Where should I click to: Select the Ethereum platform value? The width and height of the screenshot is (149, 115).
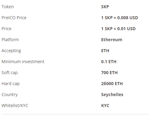pyautogui.click(x=112, y=40)
